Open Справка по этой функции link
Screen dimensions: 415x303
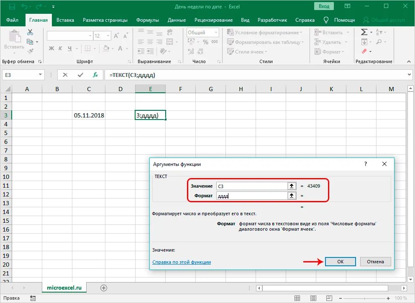(x=182, y=262)
